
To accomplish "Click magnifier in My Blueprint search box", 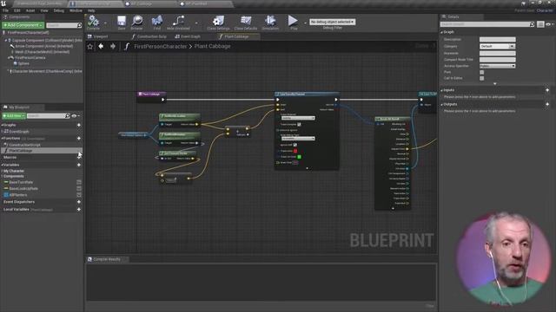I will (68, 116).
